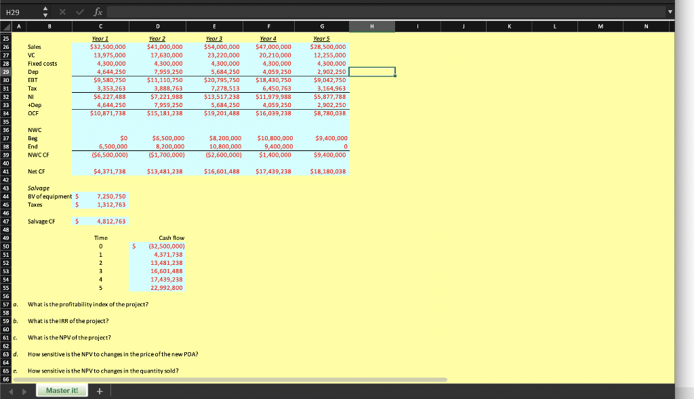Viewport: 694px width, 399px height.
Task: Click the NWC label cell
Action: point(35,130)
